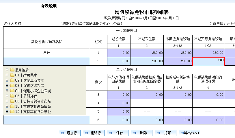Screen dimensions: 235x138
Task: Click the 税款所属时间 period text
Action: (x=142, y=18)
